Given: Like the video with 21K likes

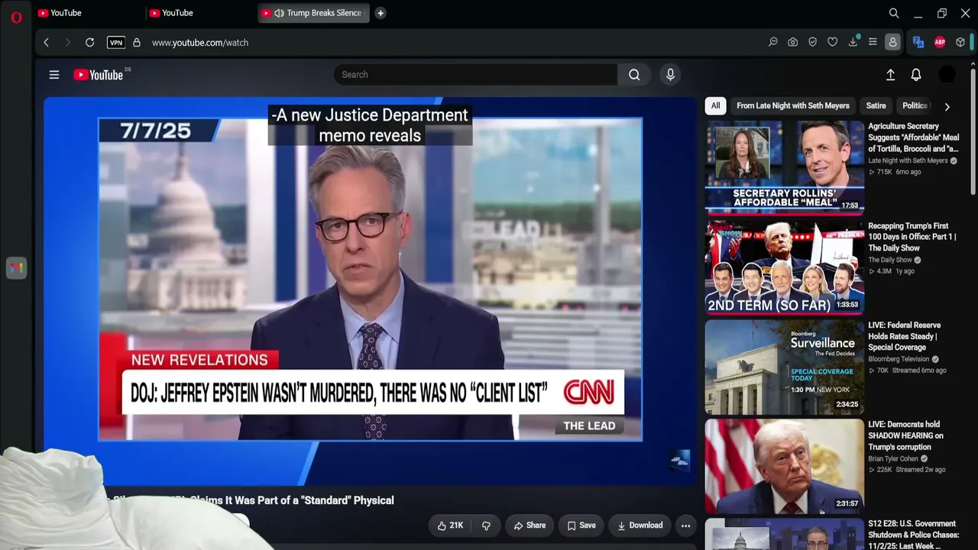Looking at the screenshot, I should (x=451, y=526).
